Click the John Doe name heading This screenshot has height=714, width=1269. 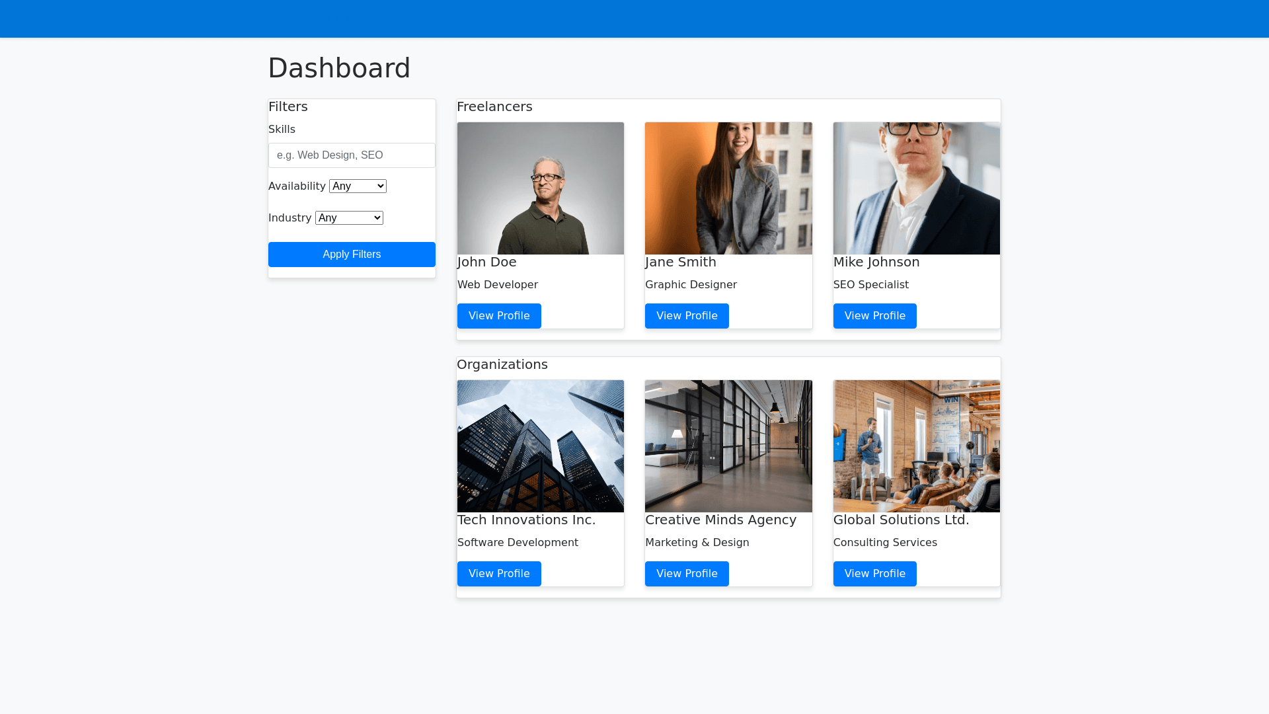coord(487,262)
